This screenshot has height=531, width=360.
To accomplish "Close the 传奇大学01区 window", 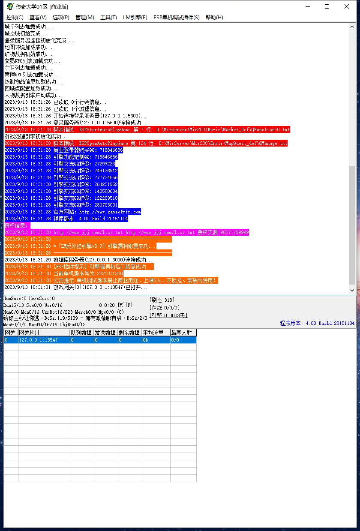I will point(347,6).
